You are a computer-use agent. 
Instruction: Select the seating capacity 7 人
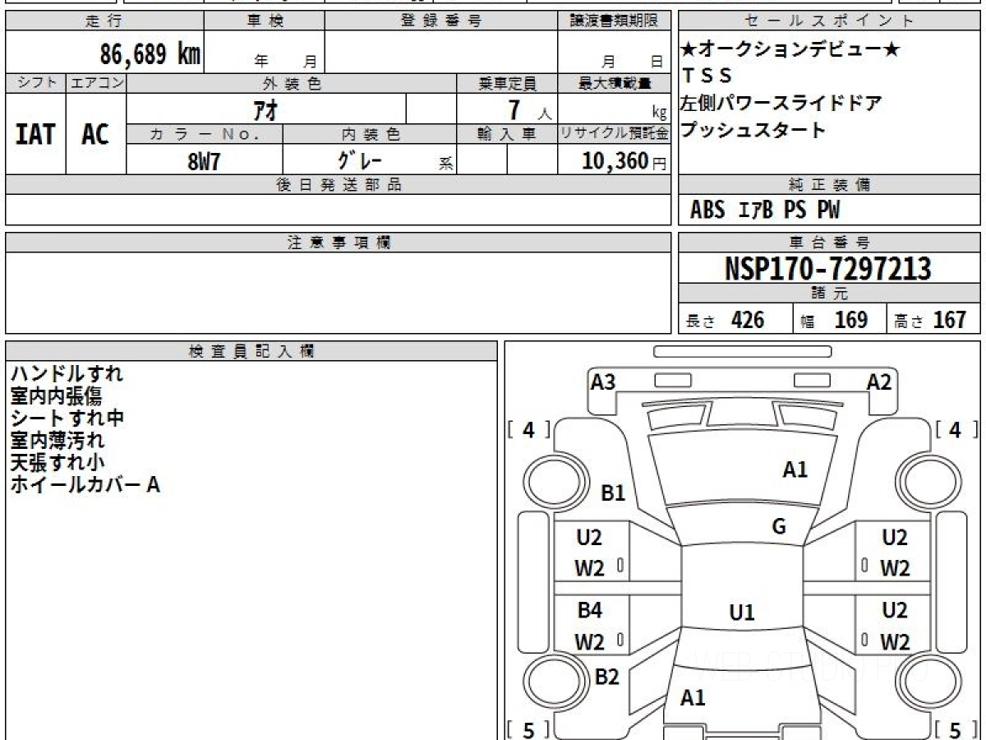(530, 109)
